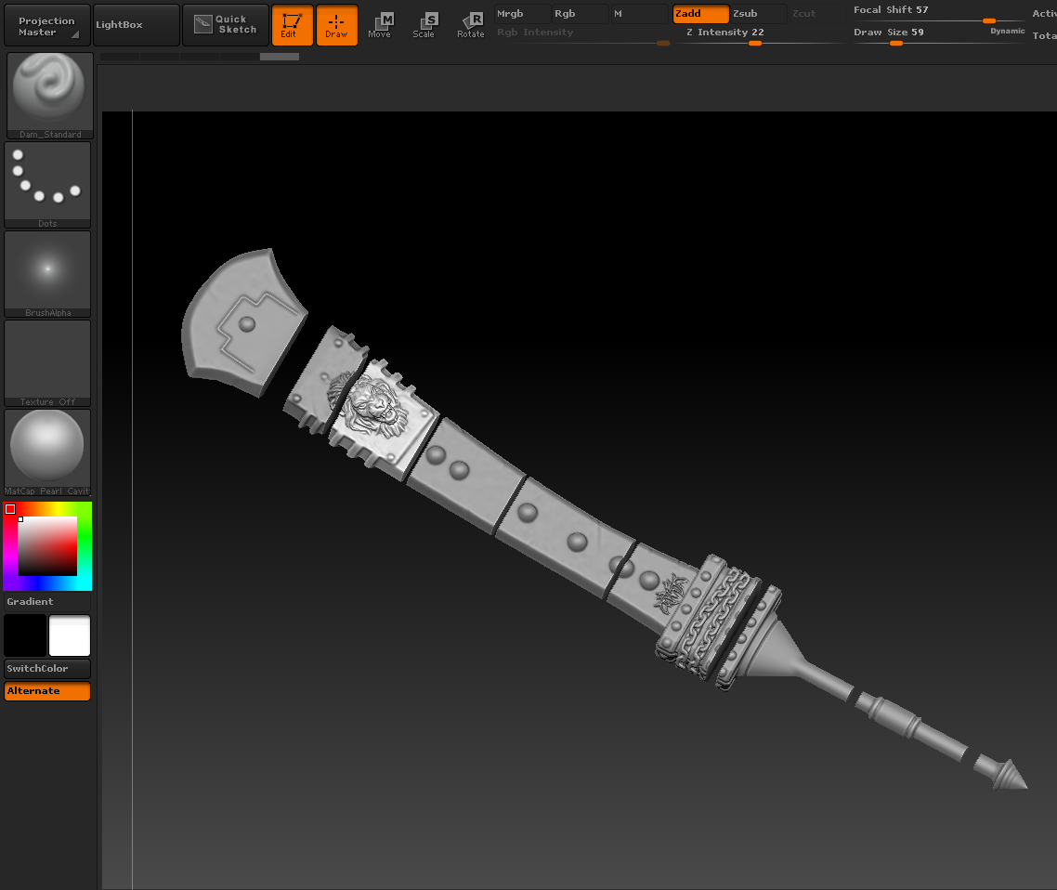Enable Draw mode
1057x890 pixels.
[x=336, y=25]
